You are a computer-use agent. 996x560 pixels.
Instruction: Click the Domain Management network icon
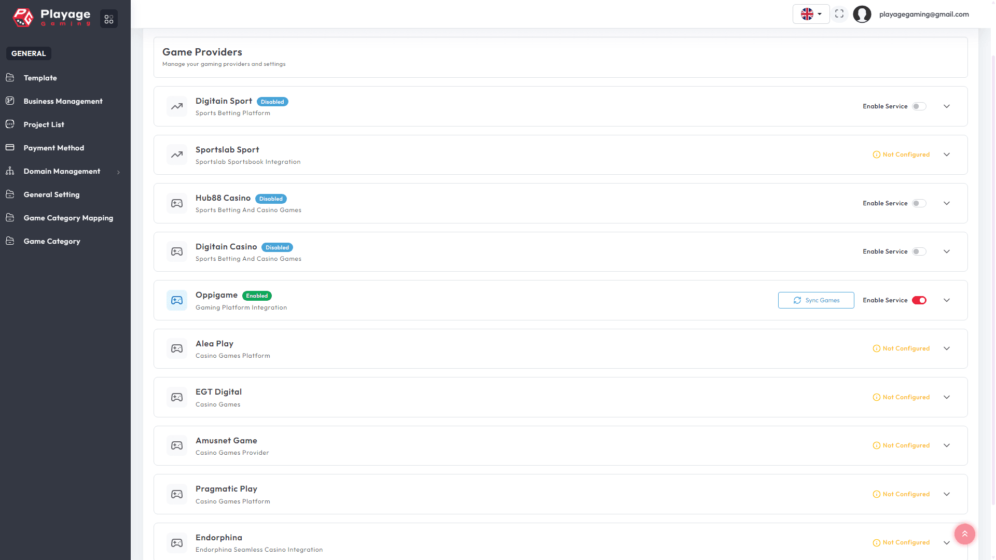tap(10, 171)
